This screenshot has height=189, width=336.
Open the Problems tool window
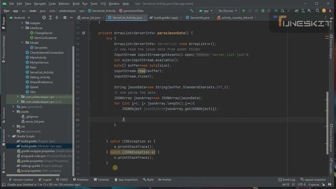point(80,180)
